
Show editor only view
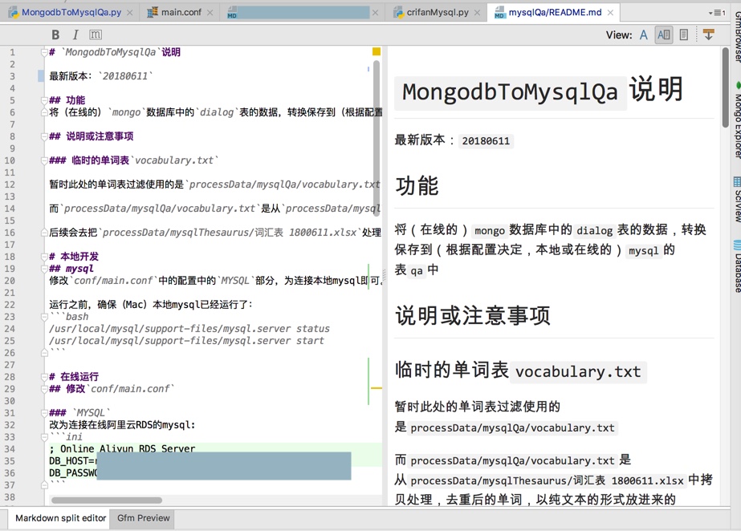[x=644, y=35]
